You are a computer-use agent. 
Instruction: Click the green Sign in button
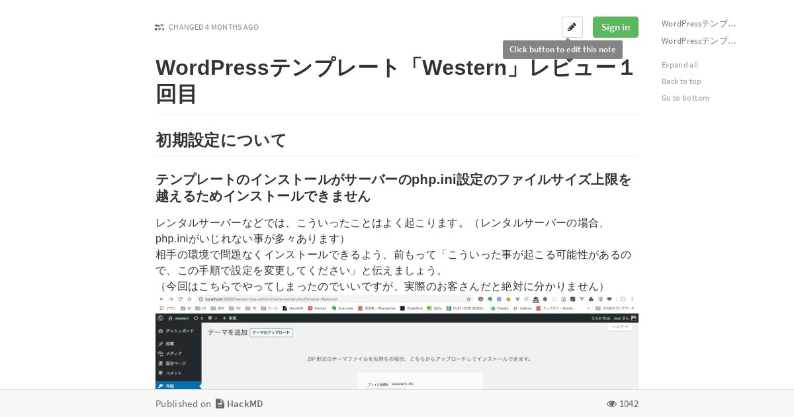(615, 27)
